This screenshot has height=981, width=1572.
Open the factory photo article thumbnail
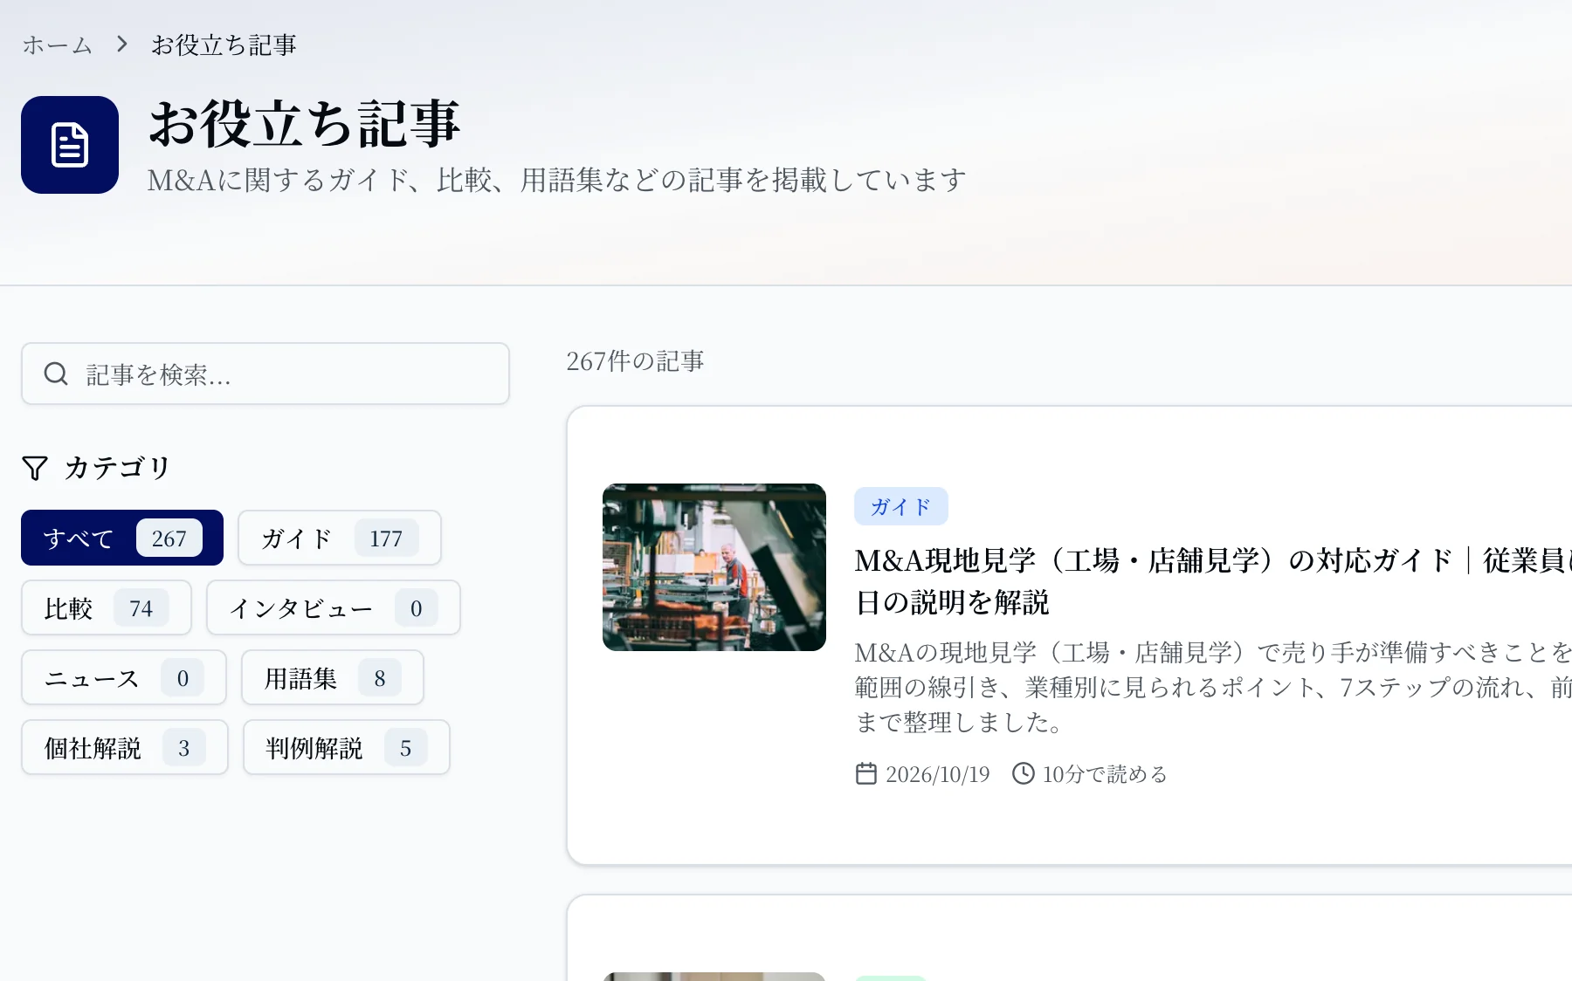[x=714, y=567]
